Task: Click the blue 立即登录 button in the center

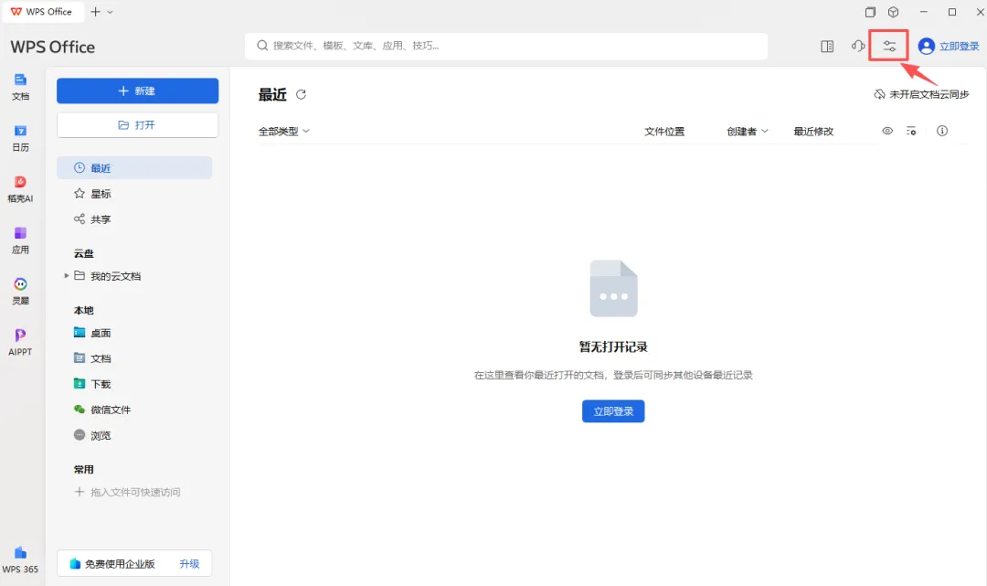Action: pos(613,411)
